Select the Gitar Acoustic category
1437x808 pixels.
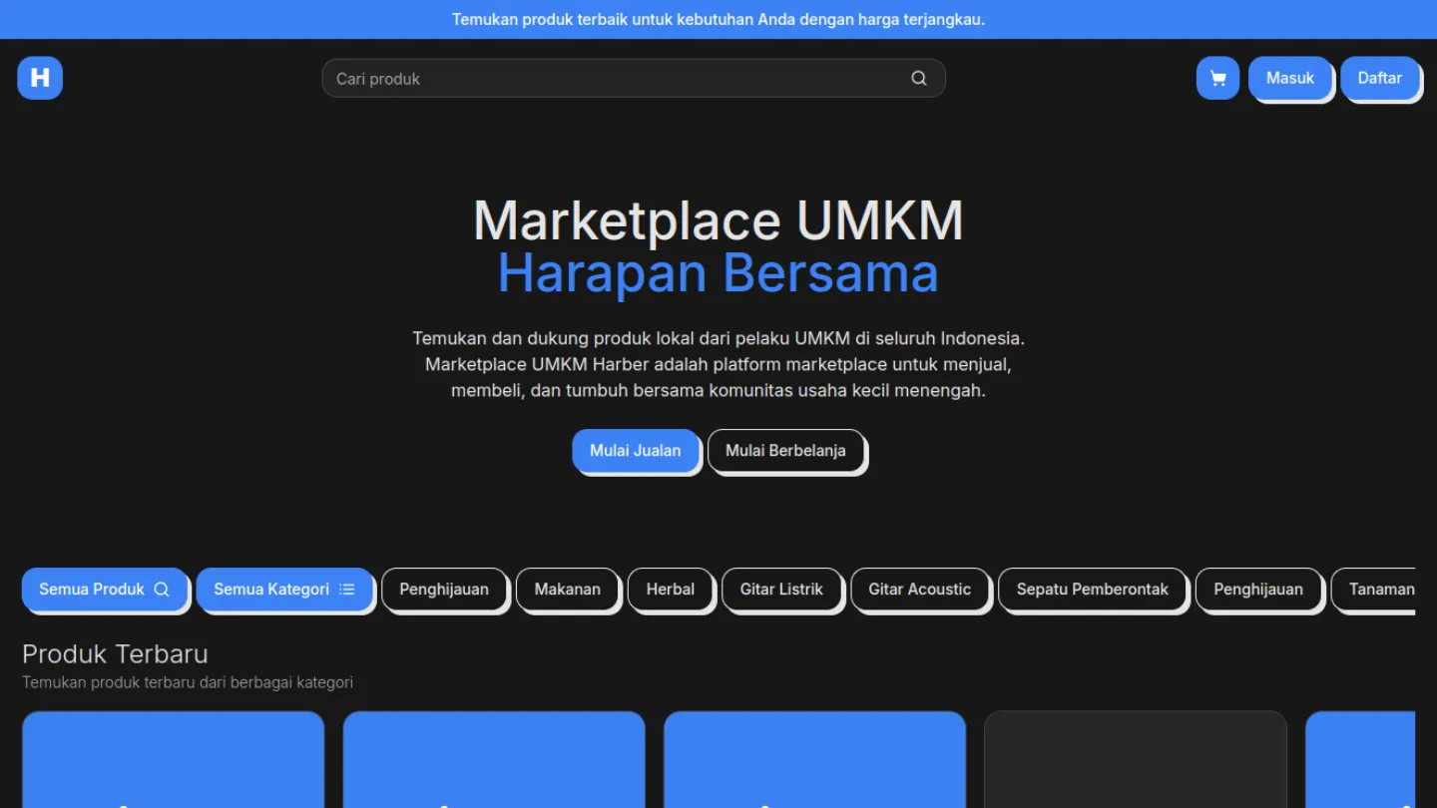pyautogui.click(x=920, y=590)
